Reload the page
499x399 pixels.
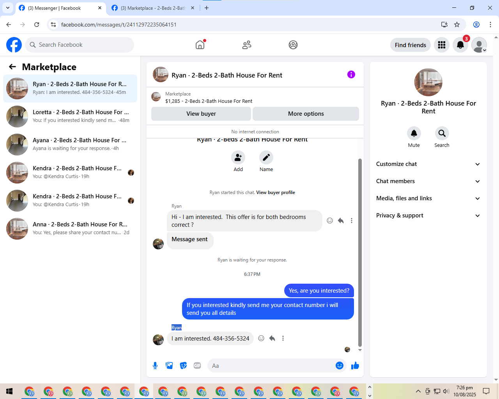click(x=37, y=25)
